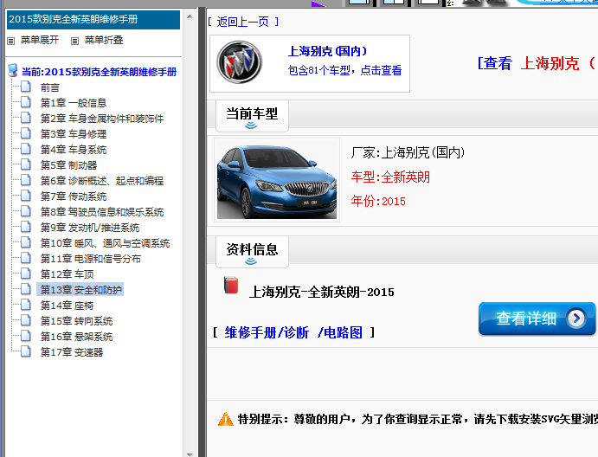Click the page icon beside 第2章 车身金属构件

pyautogui.click(x=26, y=118)
